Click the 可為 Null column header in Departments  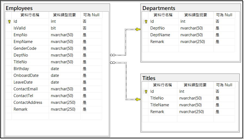click(224, 15)
